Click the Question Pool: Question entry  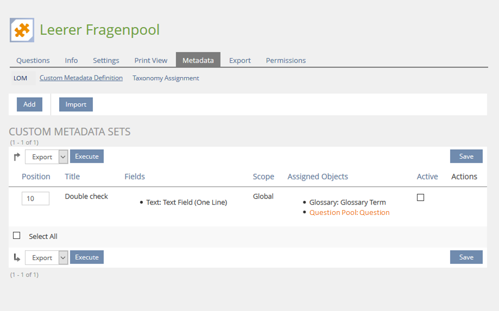pyautogui.click(x=350, y=212)
